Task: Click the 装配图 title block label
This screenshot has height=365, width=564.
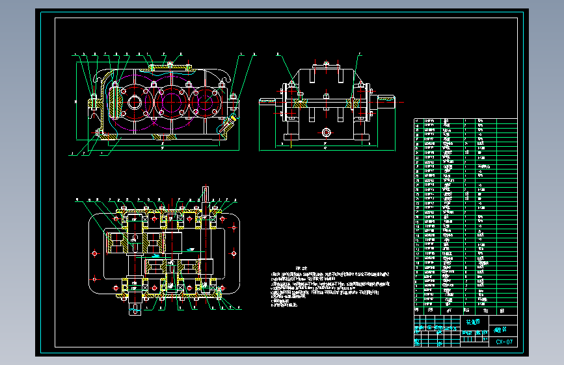Action: [x=473, y=322]
